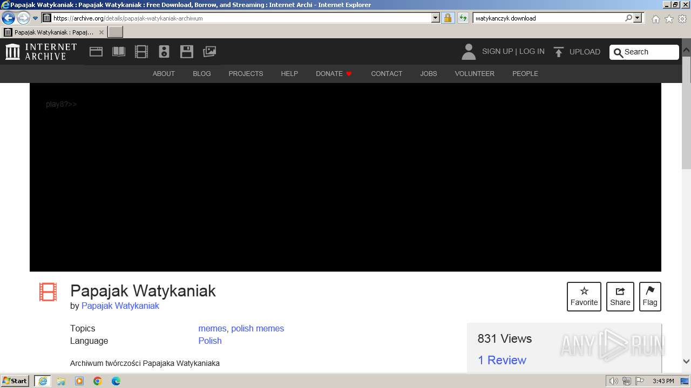Click the play8?>> text in video player
691x388 pixels.
(x=62, y=104)
